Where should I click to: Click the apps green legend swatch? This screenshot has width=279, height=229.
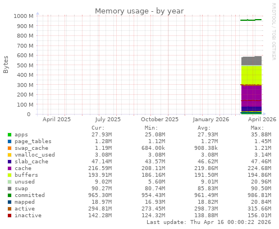[10, 135]
